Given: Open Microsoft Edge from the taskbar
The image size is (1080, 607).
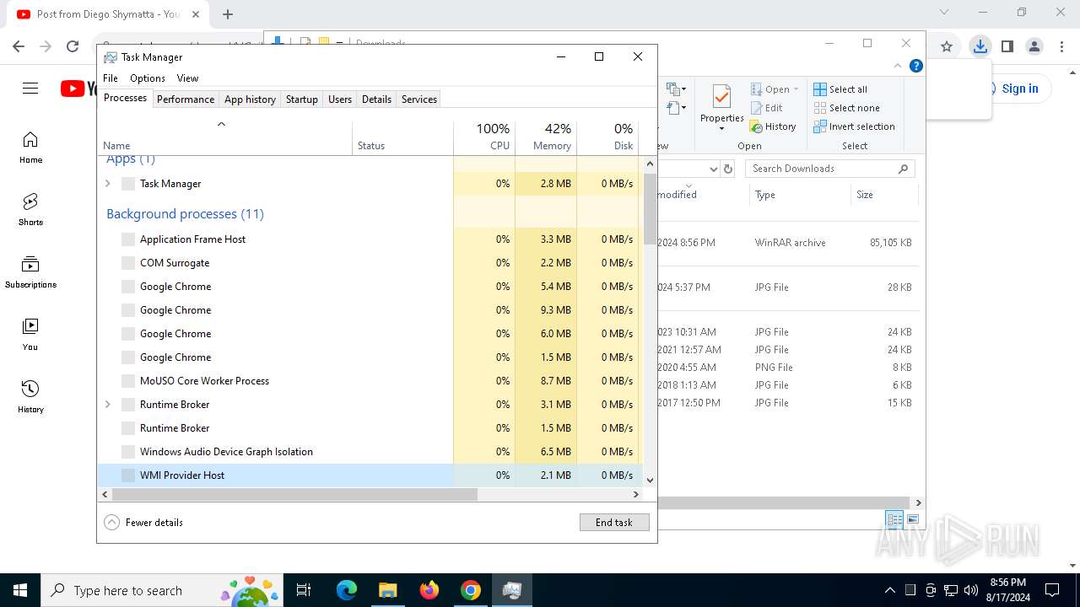Looking at the screenshot, I should [x=347, y=590].
